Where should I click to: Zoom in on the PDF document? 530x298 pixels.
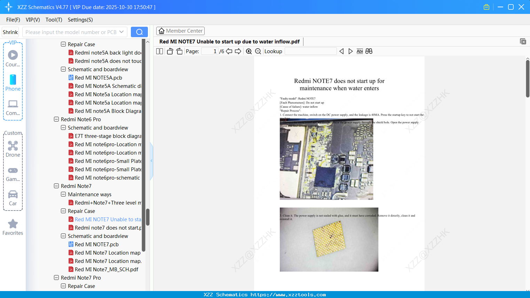coord(249,51)
